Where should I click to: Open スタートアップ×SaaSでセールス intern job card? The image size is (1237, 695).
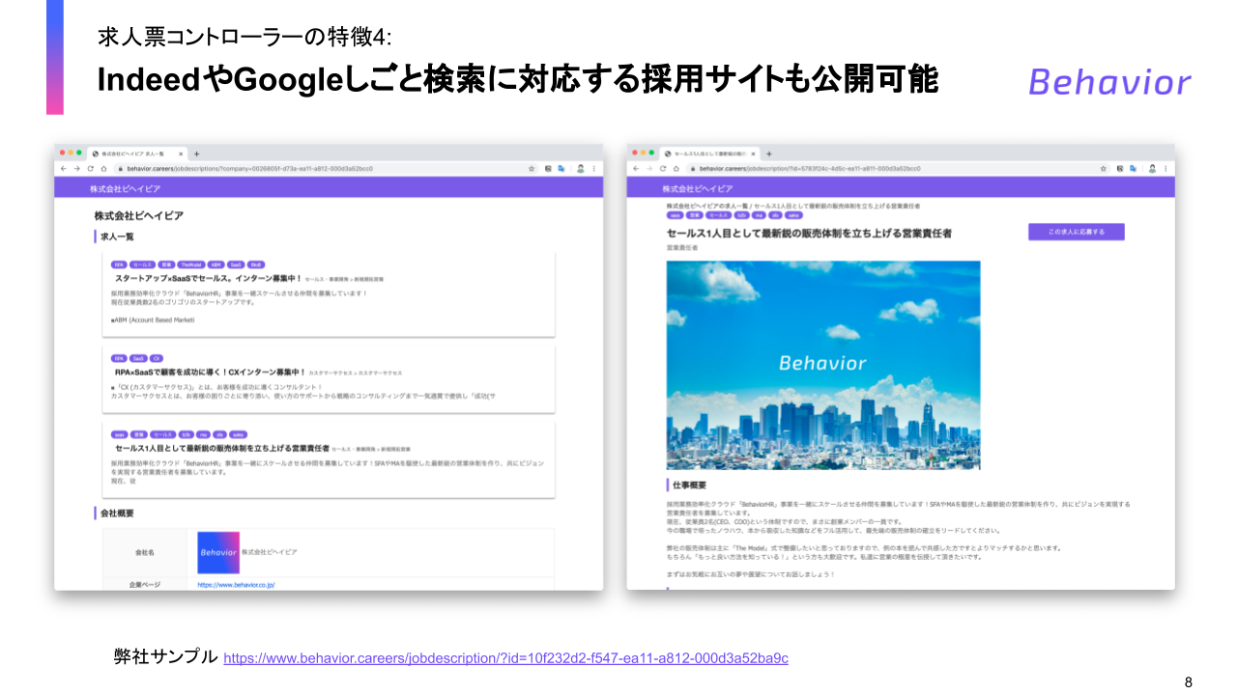[x=329, y=294]
